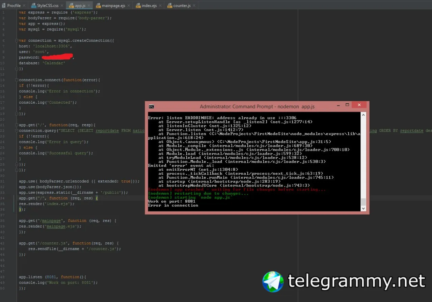Close the app.js tab with its x
The height and width of the screenshot is (302, 432).
click(x=89, y=6)
